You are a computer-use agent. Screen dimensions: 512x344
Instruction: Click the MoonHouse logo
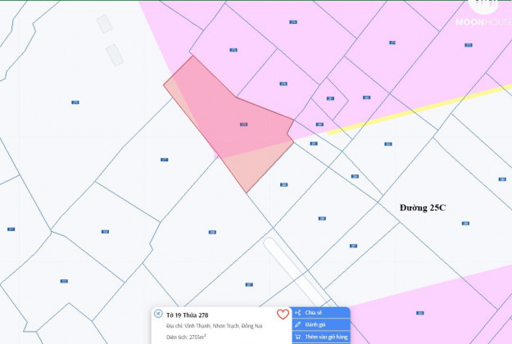point(483,15)
